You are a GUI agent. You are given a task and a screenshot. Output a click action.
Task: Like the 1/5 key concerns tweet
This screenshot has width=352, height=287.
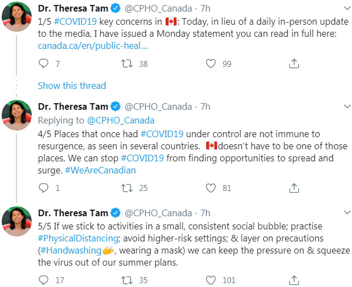pyautogui.click(x=210, y=64)
